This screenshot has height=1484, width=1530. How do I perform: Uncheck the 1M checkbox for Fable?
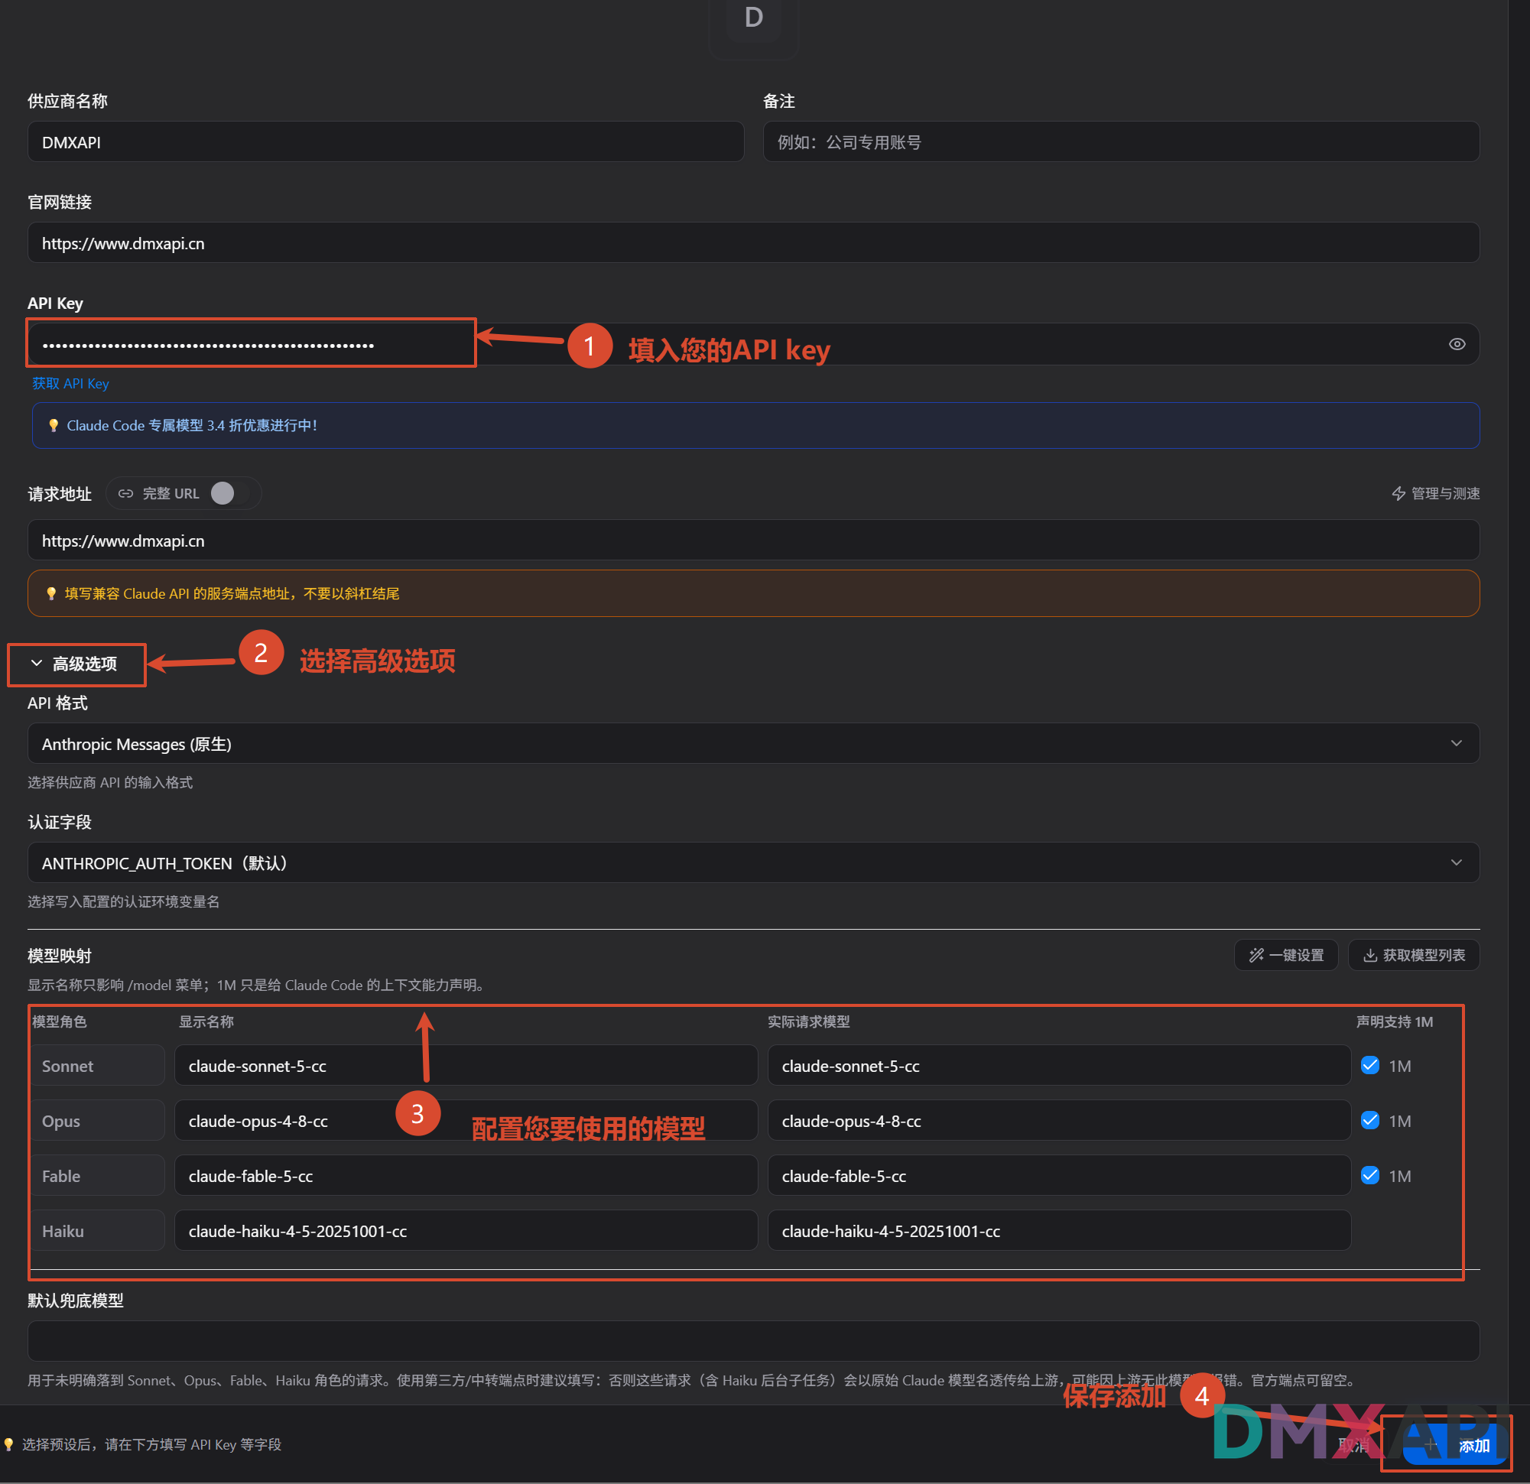click(x=1370, y=1176)
